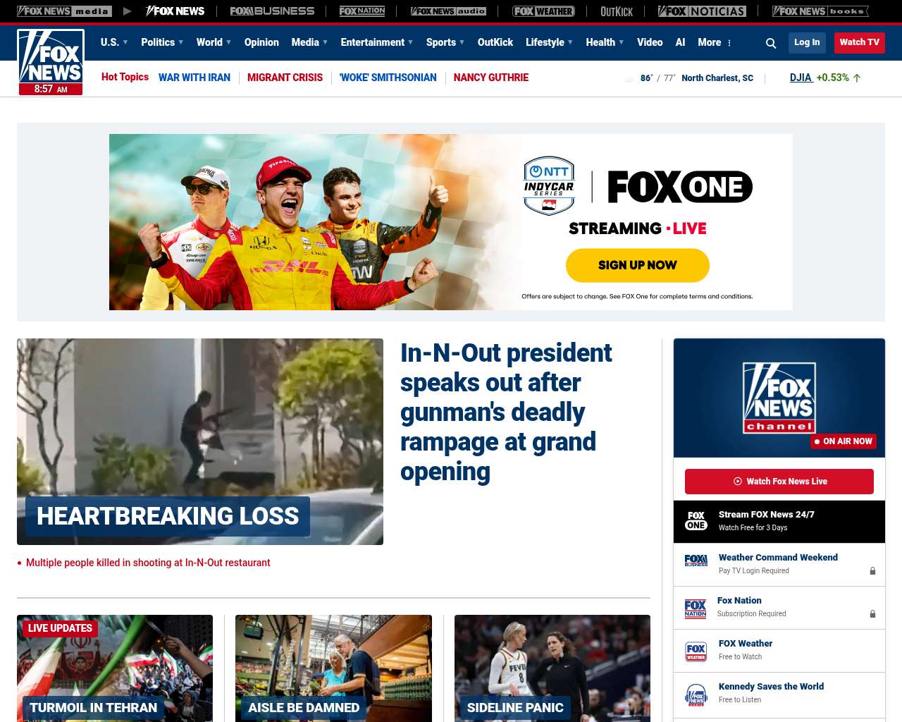Click the Fox Nation icon in sidebar list
Viewport: 902px width, 722px height.
(696, 608)
